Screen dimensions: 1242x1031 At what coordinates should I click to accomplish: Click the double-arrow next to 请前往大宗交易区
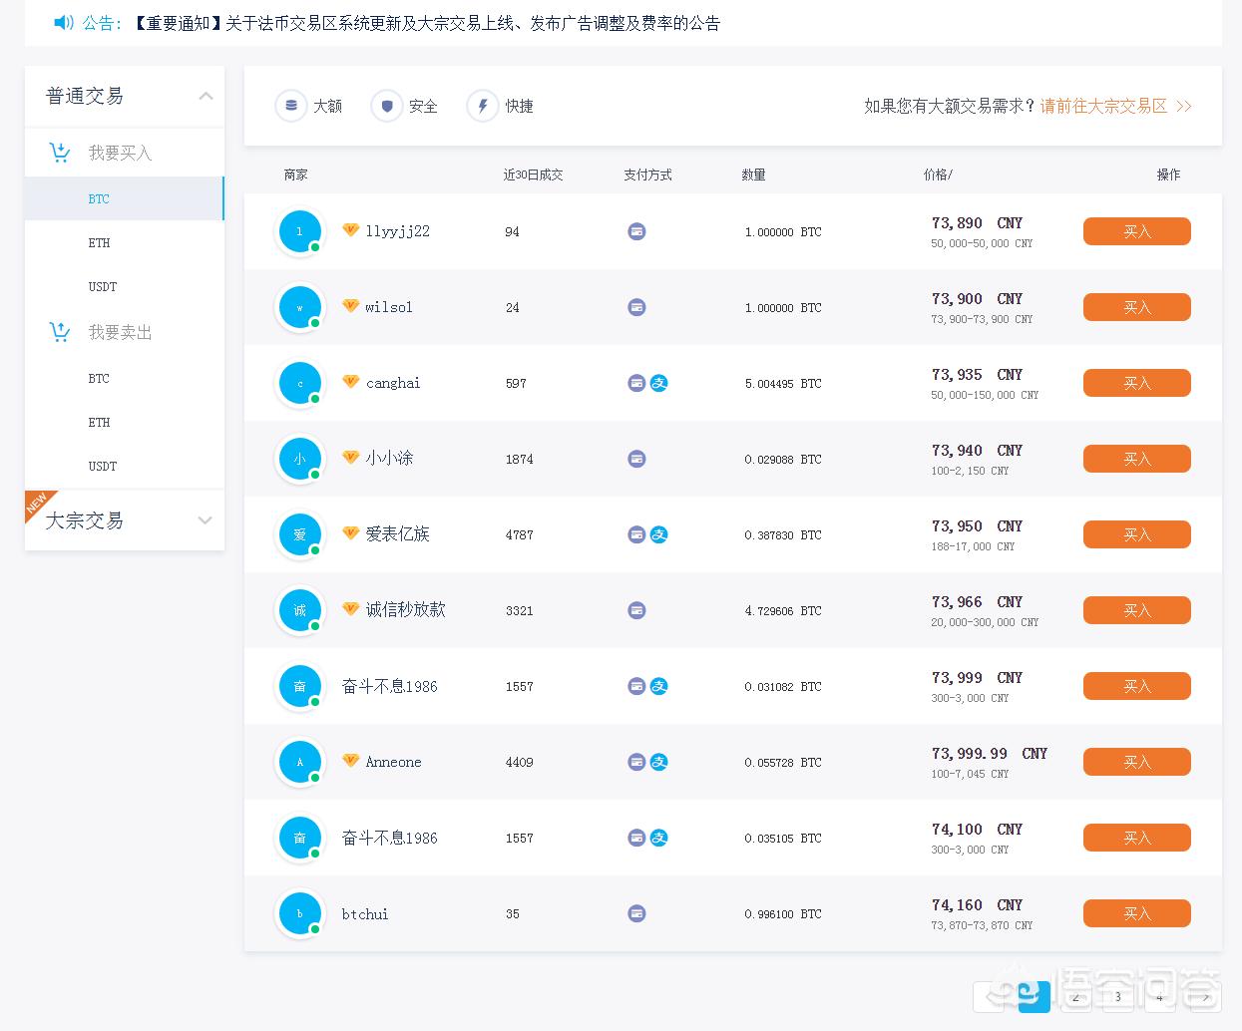(1184, 106)
